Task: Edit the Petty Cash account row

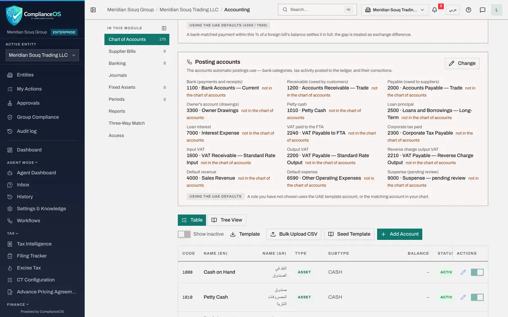Action: (x=463, y=297)
